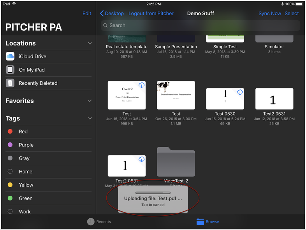
Task: Open Recently Deleted trash icon
Action: click(x=10, y=83)
